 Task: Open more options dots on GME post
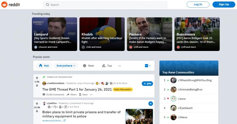pos(91,95)
